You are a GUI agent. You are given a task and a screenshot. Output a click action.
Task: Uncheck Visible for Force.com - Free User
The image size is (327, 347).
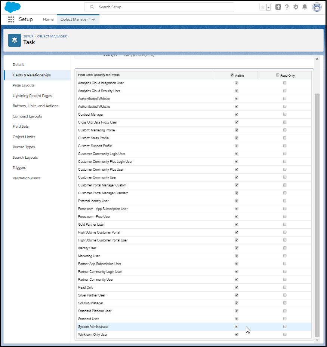click(x=237, y=216)
